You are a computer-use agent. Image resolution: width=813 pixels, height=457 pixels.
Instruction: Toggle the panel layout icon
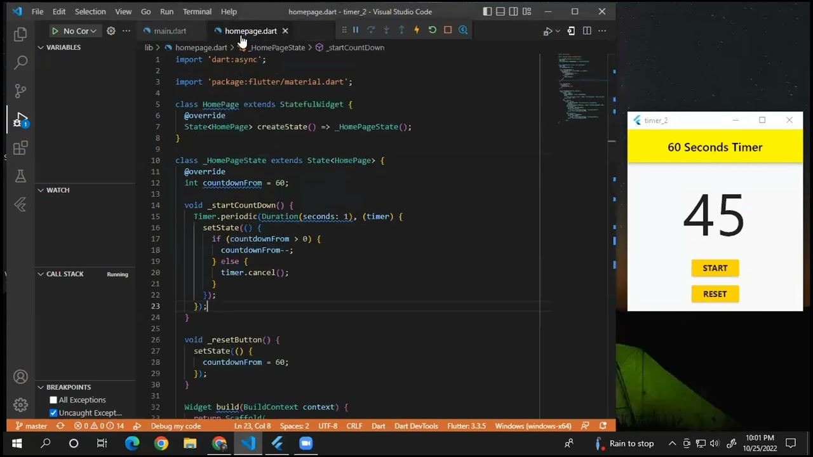501,11
